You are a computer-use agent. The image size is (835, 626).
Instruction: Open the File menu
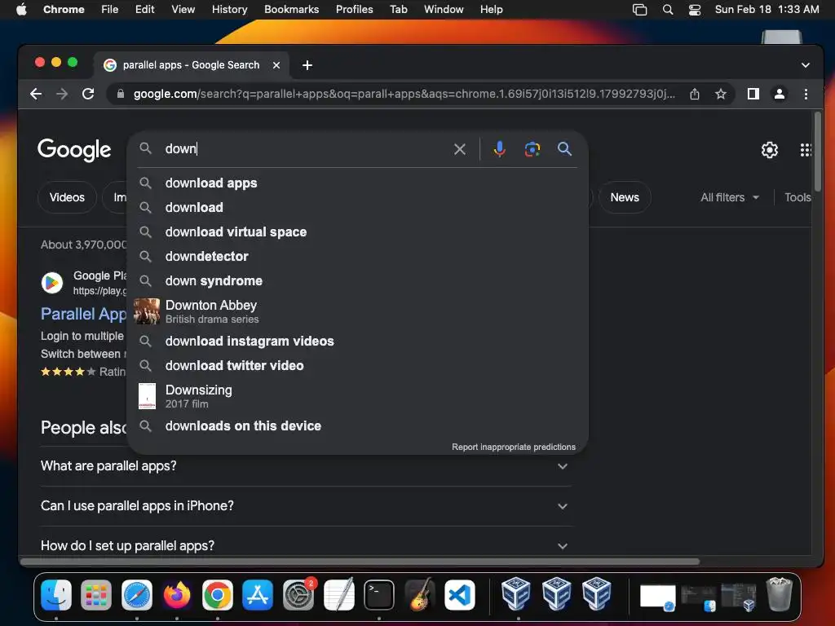pyautogui.click(x=110, y=10)
